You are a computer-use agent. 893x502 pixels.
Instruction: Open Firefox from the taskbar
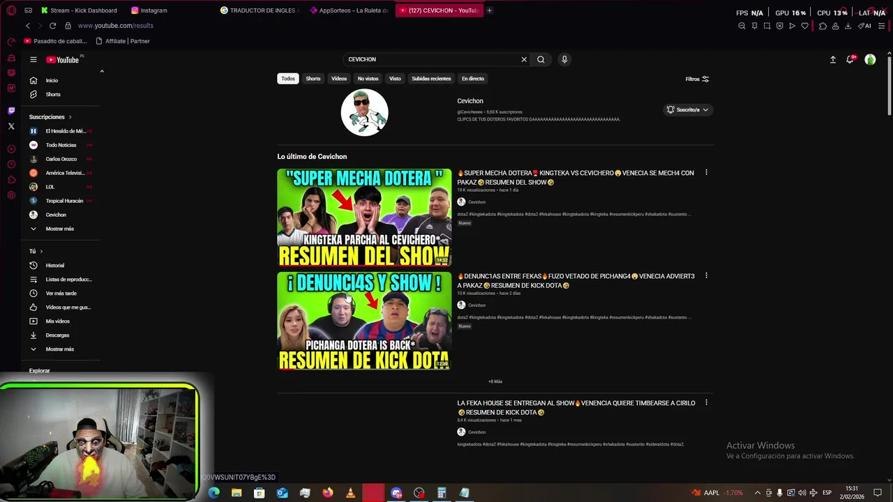(x=328, y=493)
